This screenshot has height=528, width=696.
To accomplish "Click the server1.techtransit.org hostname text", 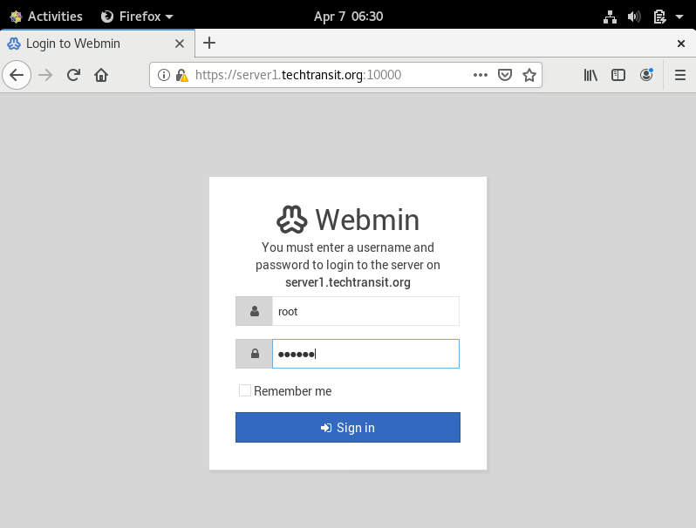I will coord(347,282).
